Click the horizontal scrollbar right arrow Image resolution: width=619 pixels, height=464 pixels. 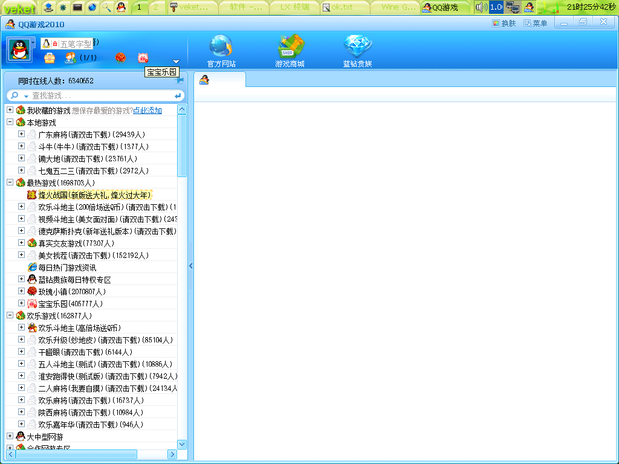point(172,454)
